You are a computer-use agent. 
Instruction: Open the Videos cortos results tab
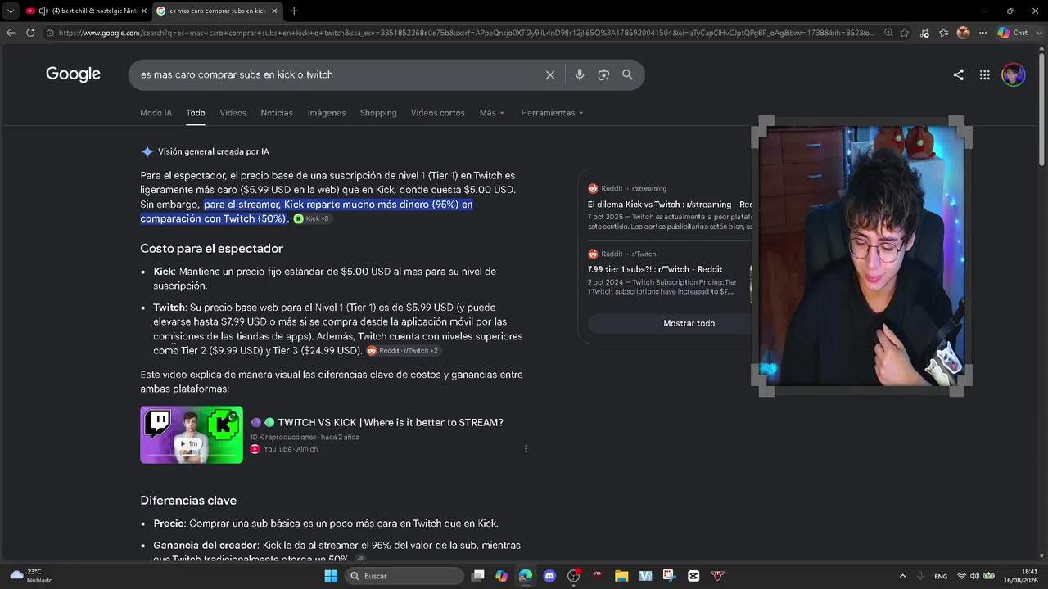(437, 113)
